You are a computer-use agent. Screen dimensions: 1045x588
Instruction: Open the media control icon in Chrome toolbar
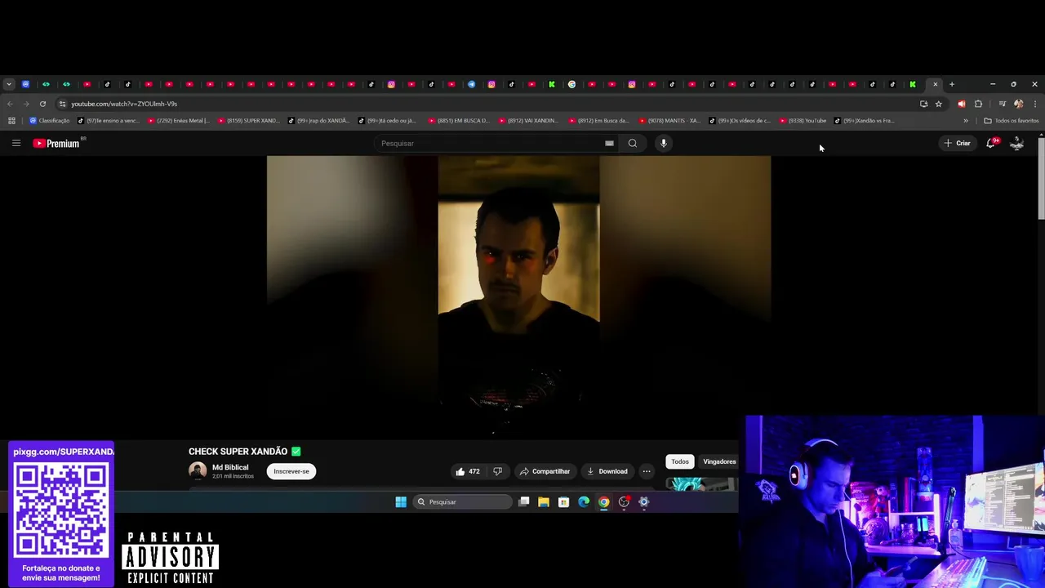(x=1002, y=104)
